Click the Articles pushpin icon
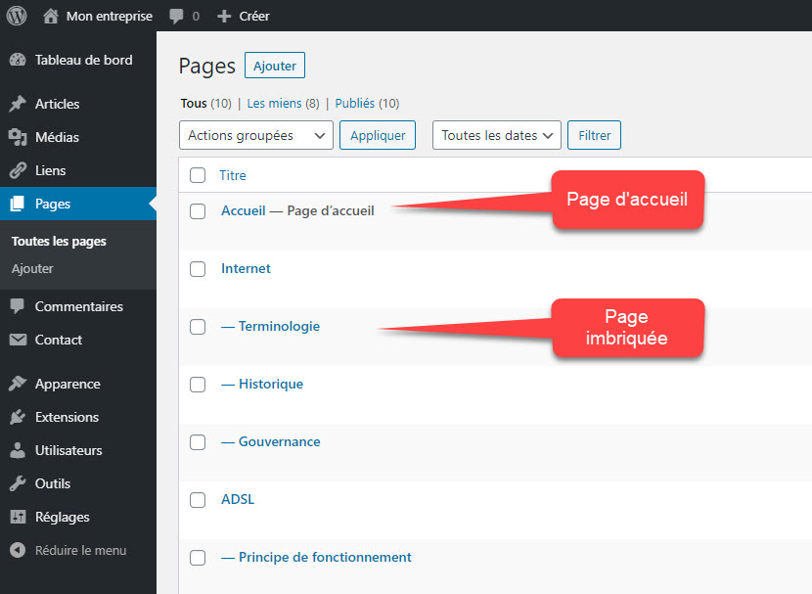This screenshot has height=594, width=812. pyautogui.click(x=18, y=104)
